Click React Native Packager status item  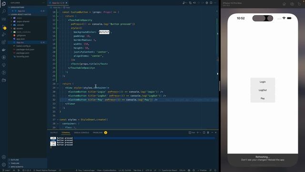45,170
